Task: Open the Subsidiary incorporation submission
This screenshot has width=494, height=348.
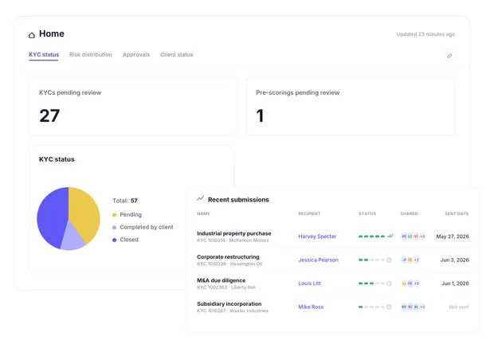Action: click(x=229, y=304)
